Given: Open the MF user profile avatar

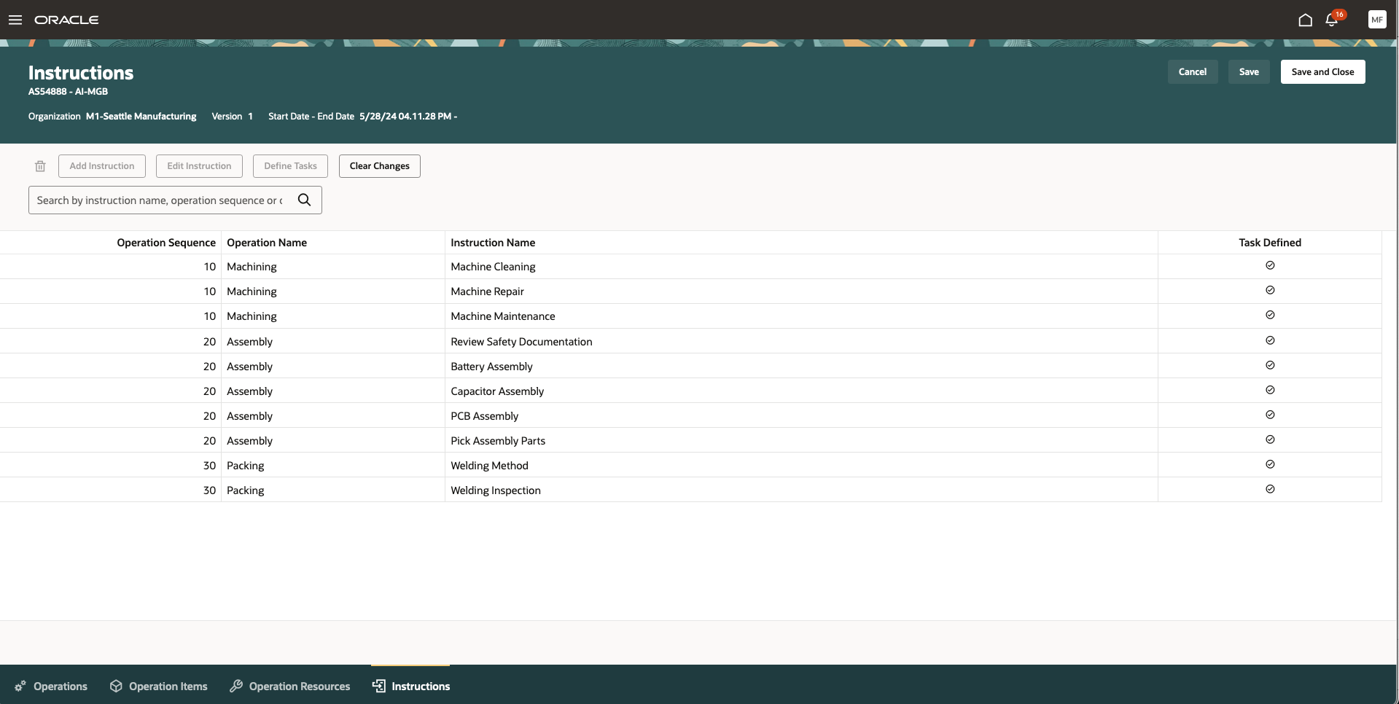Looking at the screenshot, I should (x=1377, y=20).
